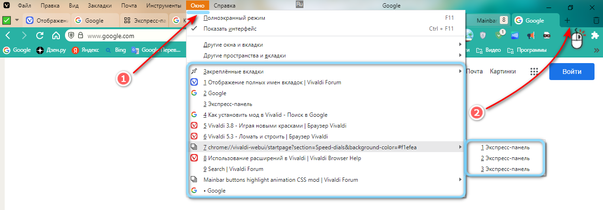Select 5 Vivaldi 3.8 - Играя новыми красками
The image size is (603, 210).
[326, 126]
